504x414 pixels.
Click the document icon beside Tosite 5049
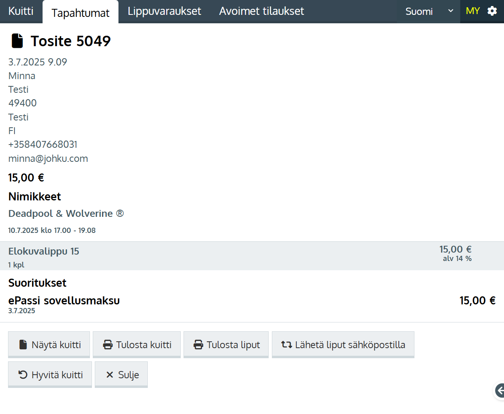17,41
